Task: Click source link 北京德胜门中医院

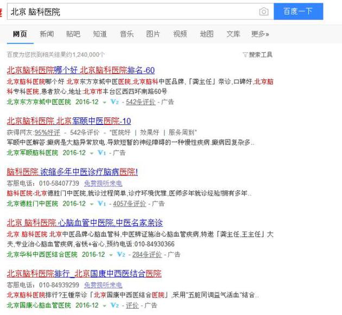Action: click(33, 204)
